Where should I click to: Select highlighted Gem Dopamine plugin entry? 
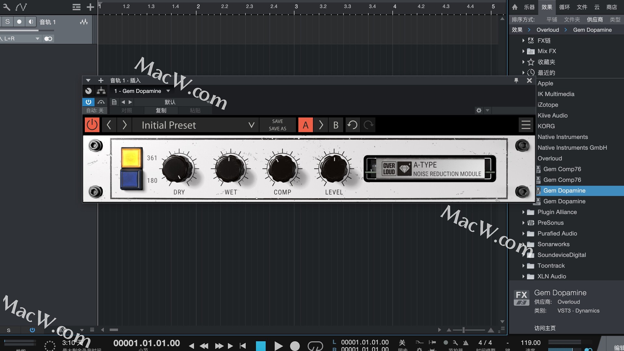pyautogui.click(x=580, y=191)
